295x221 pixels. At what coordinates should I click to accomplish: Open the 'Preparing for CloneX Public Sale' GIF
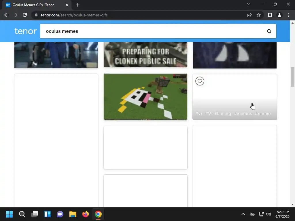145,54
